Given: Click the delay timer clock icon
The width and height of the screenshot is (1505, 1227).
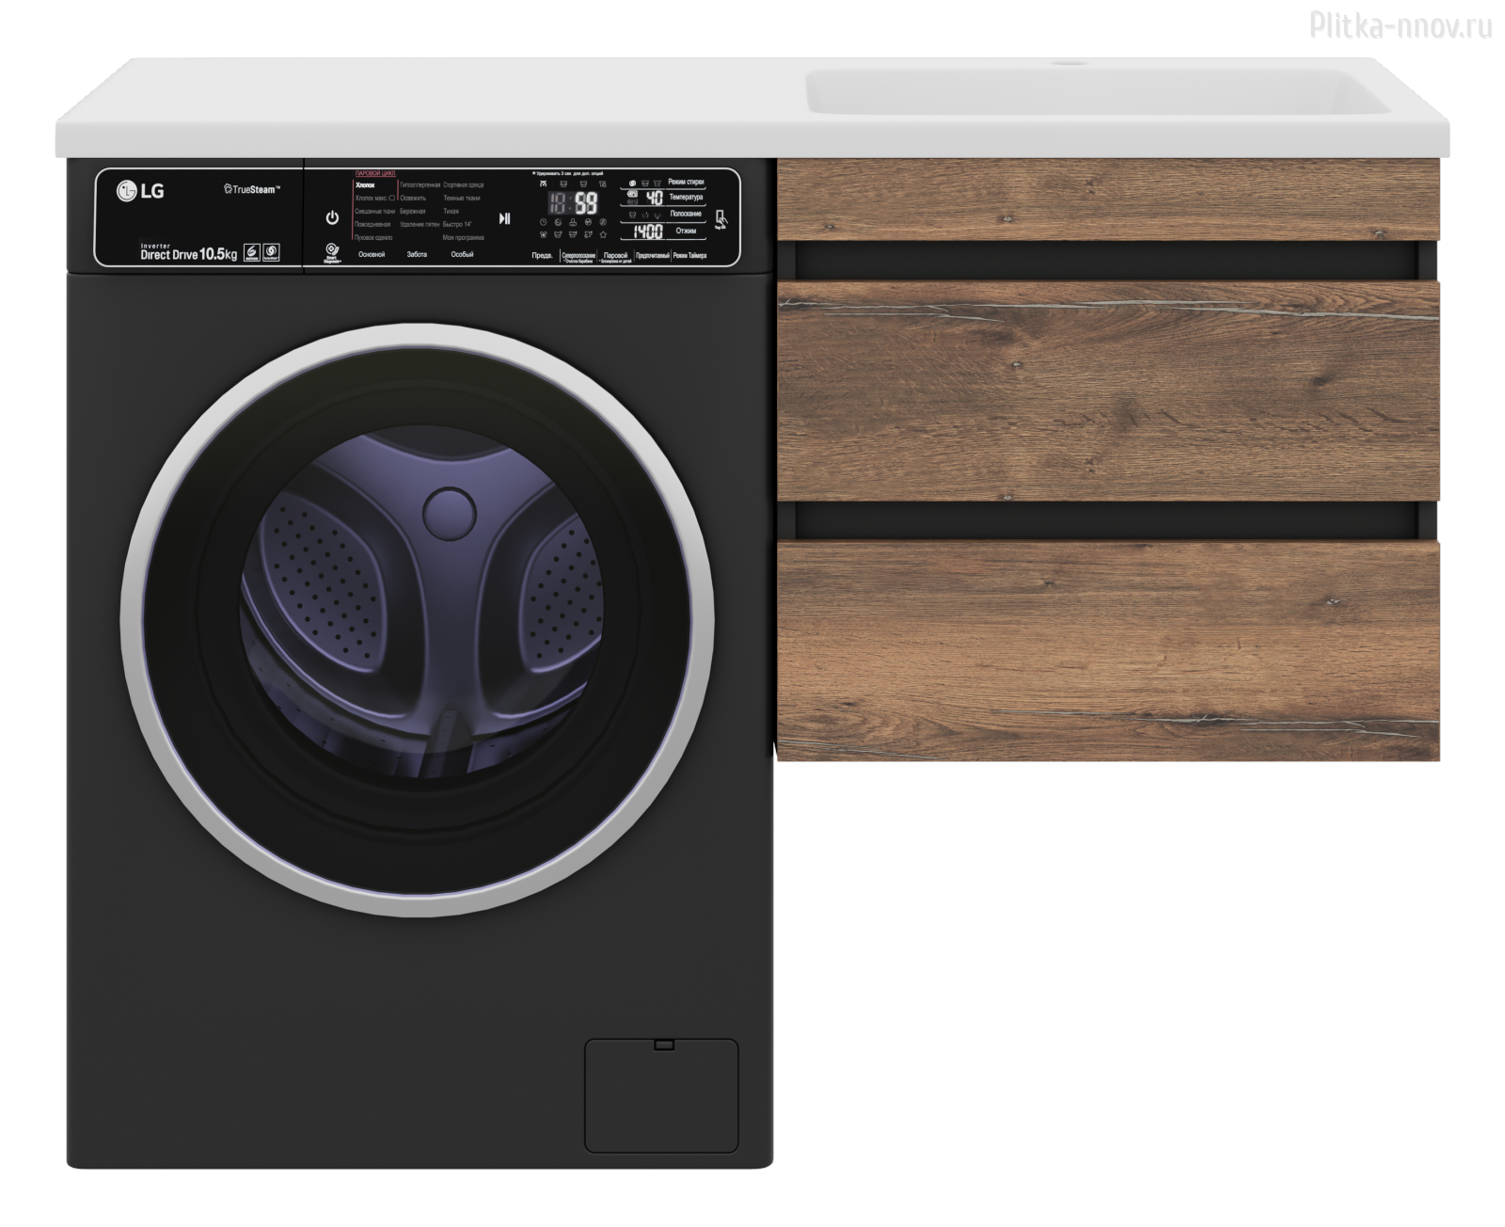Looking at the screenshot, I should (x=544, y=222).
